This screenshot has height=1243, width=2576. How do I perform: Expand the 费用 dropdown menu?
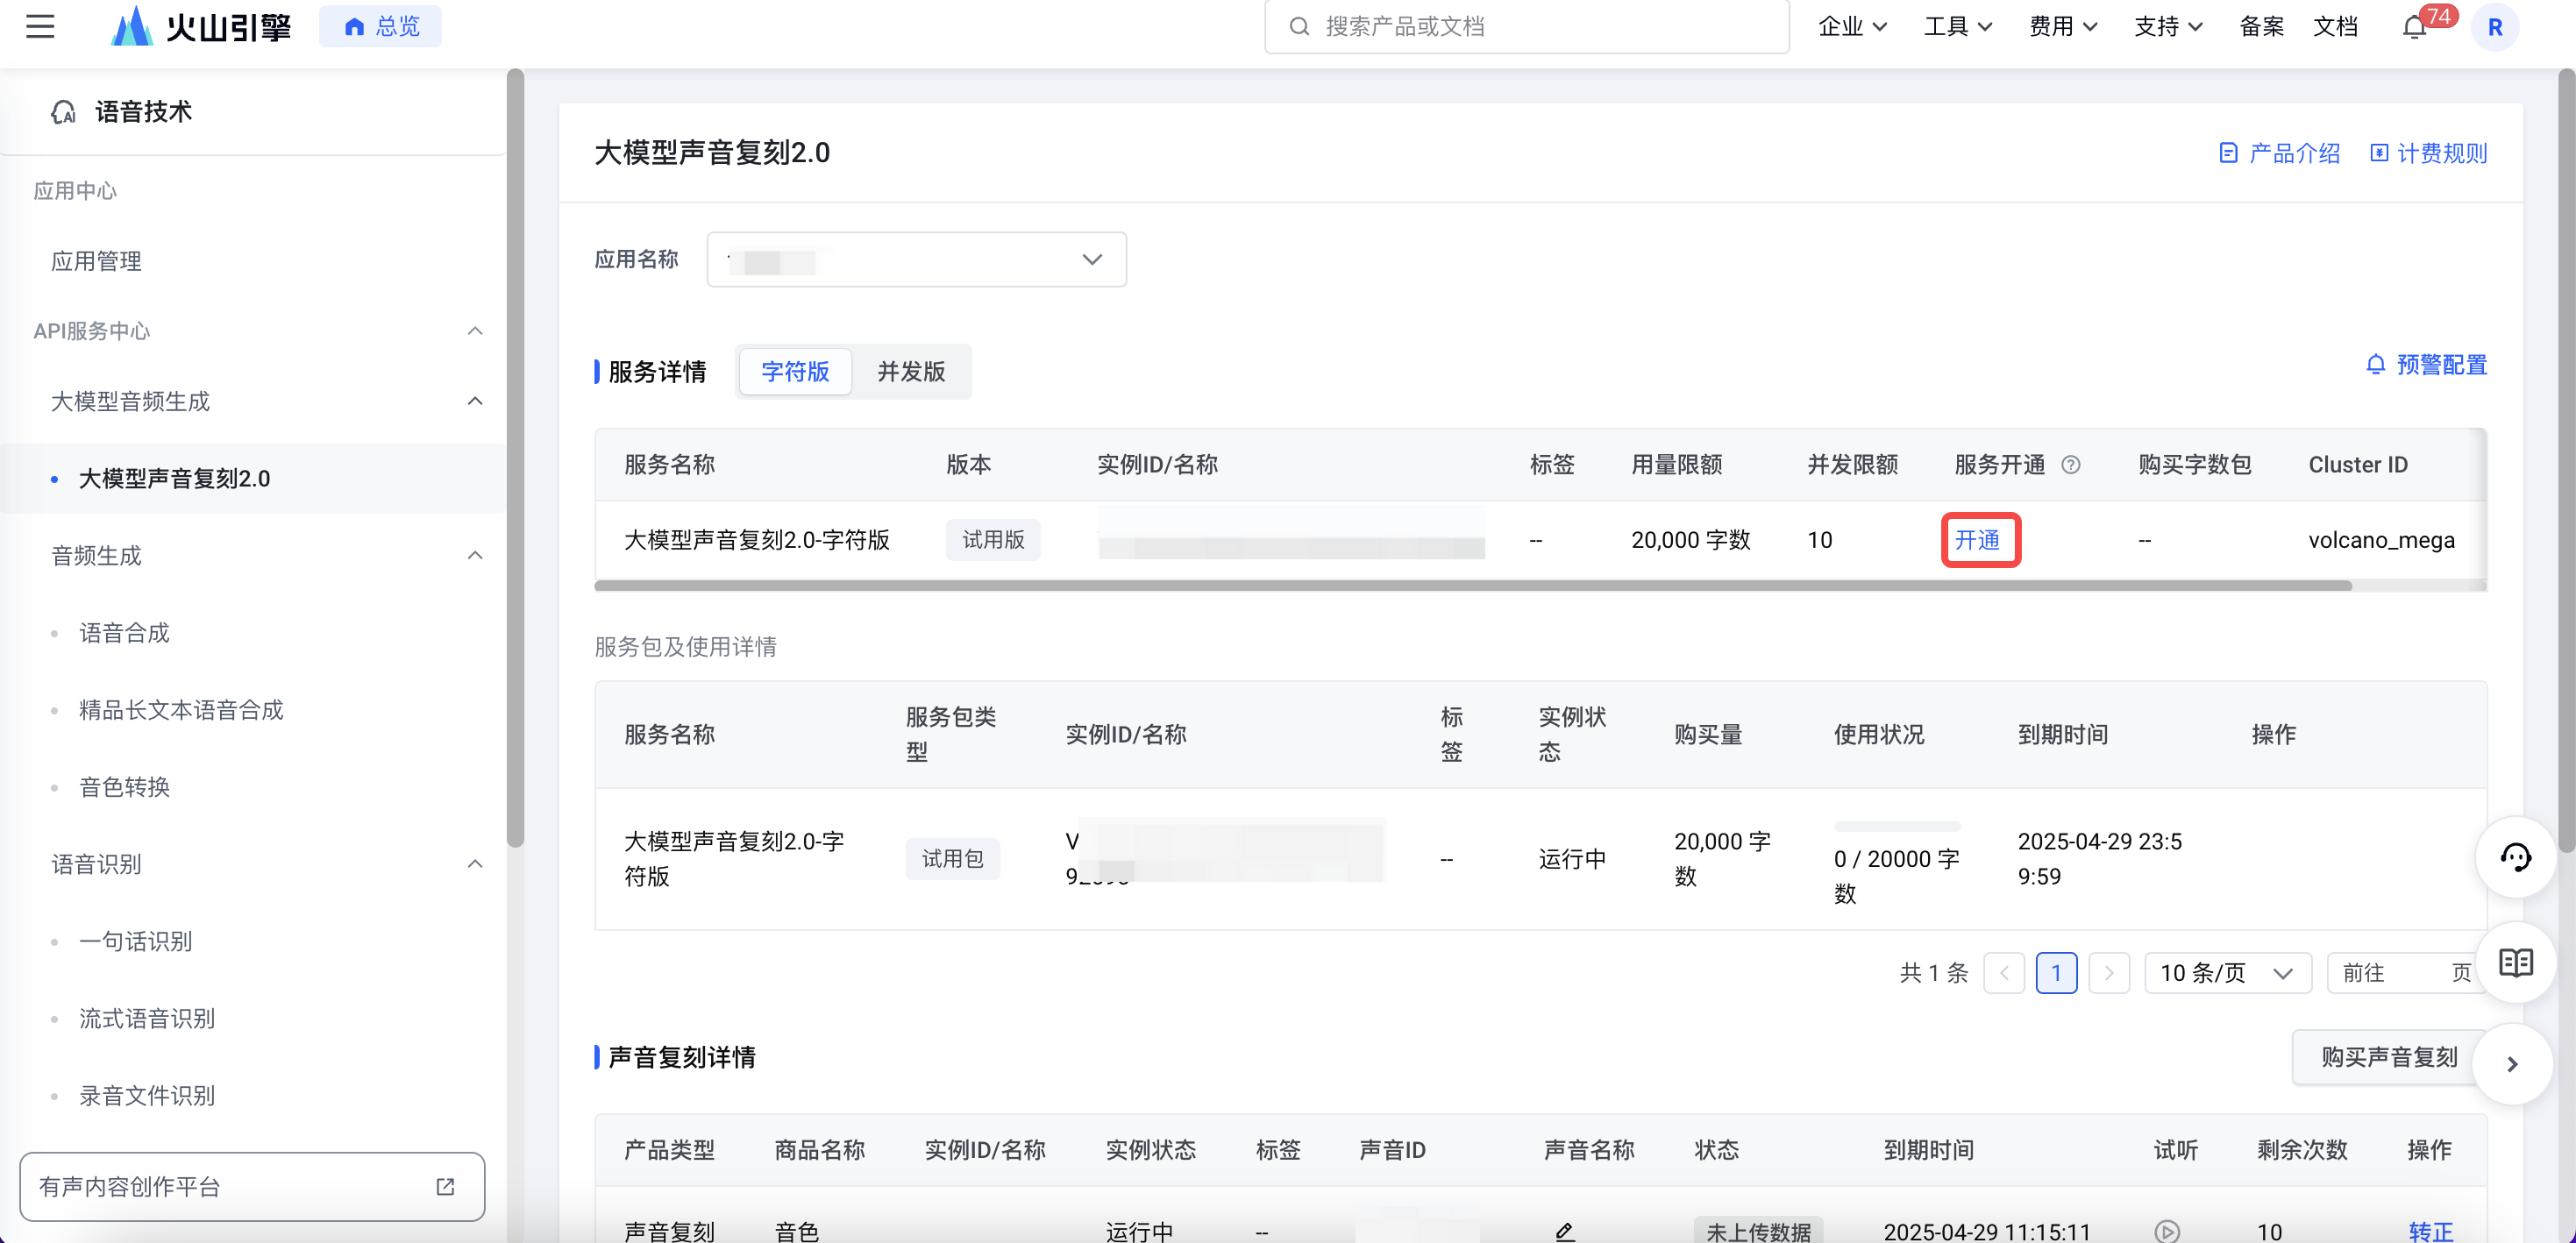click(2063, 26)
